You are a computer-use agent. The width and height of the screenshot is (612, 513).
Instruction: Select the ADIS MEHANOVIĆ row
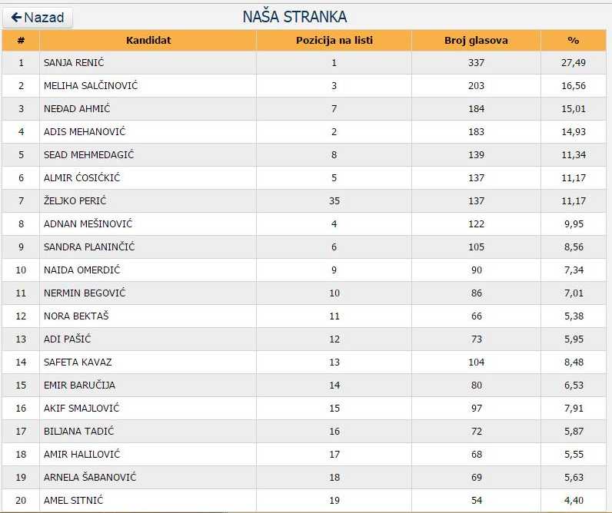(84, 132)
